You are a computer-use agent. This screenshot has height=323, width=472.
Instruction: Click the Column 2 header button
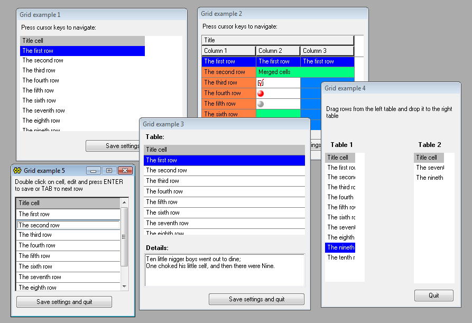coord(278,51)
